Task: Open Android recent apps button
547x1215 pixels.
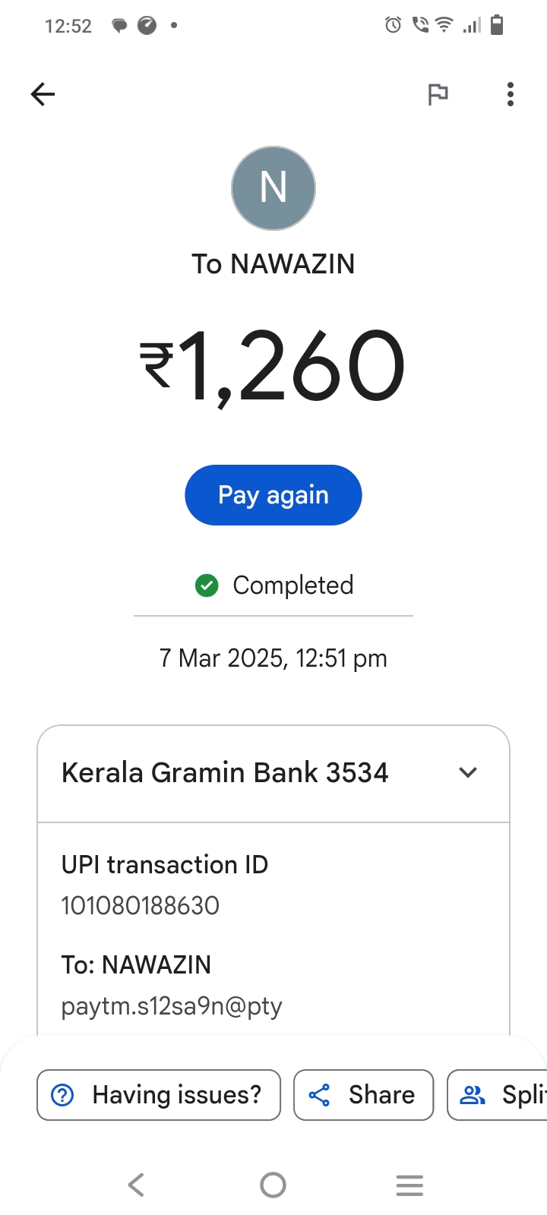Action: pos(409,1185)
